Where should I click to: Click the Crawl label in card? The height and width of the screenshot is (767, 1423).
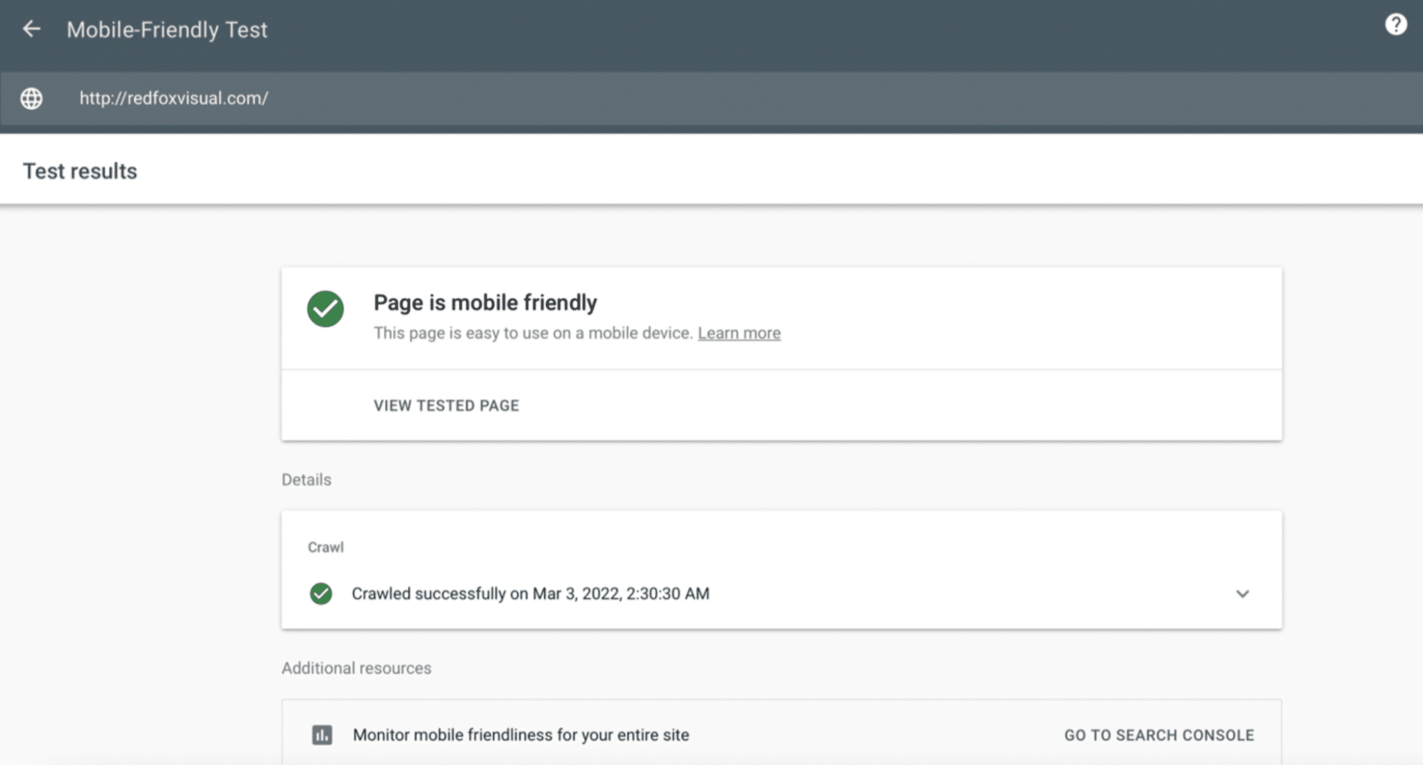tap(325, 547)
